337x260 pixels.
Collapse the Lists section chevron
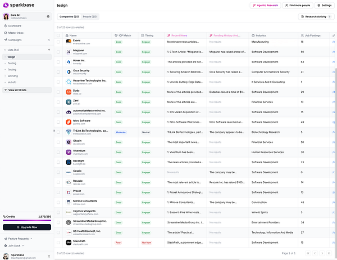[x=5, y=50]
